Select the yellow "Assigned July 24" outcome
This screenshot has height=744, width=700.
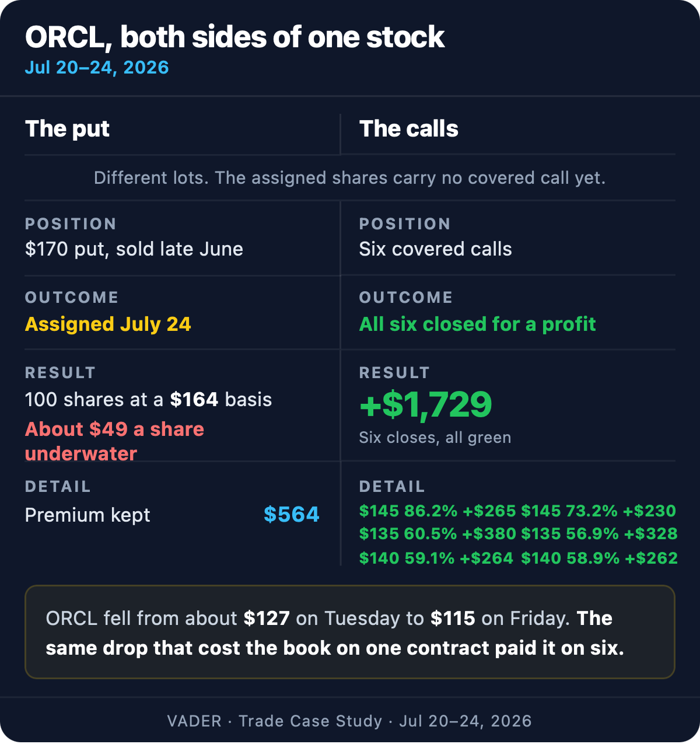tap(108, 324)
